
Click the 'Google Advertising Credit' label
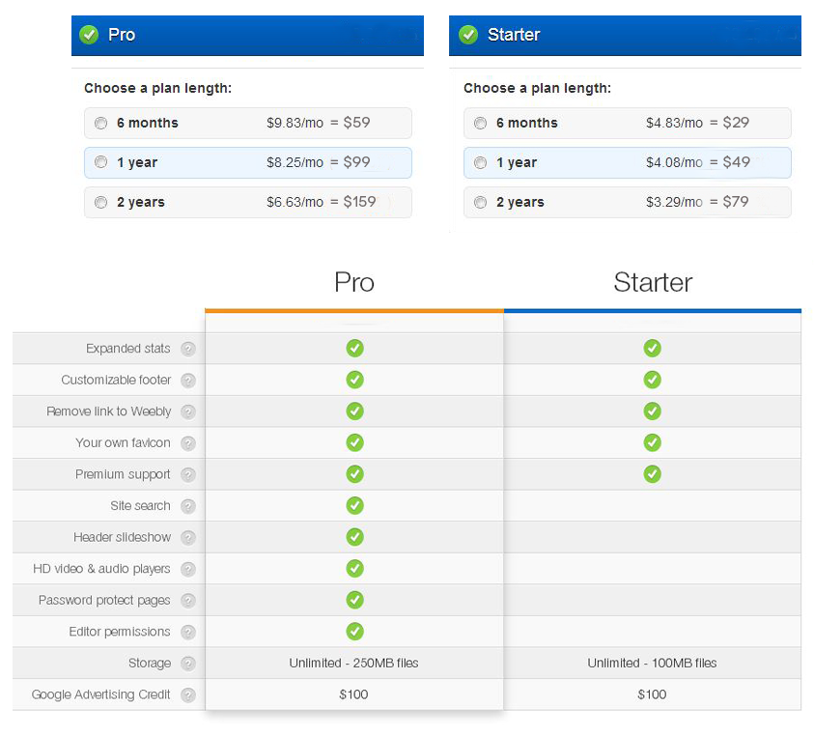coord(100,695)
